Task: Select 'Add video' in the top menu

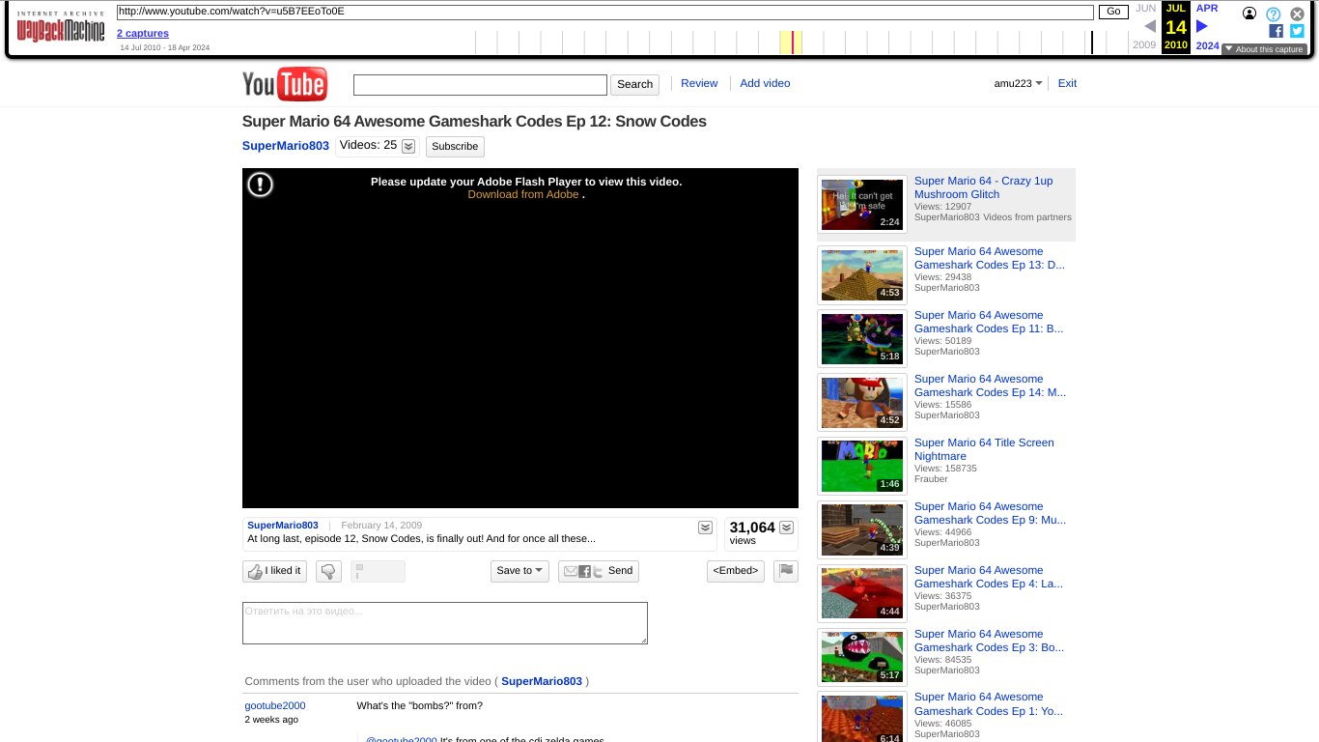Action: [765, 83]
